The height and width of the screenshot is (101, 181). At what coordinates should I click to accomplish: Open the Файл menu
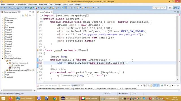[x=3, y=4]
